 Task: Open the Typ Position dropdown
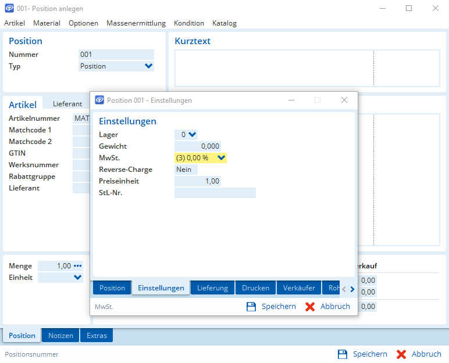[x=148, y=66]
